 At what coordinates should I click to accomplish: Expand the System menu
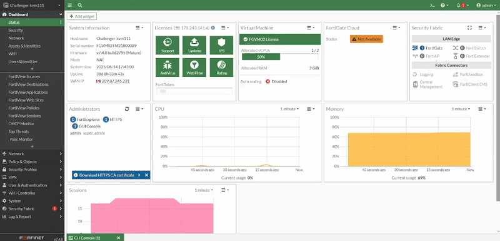32,201
